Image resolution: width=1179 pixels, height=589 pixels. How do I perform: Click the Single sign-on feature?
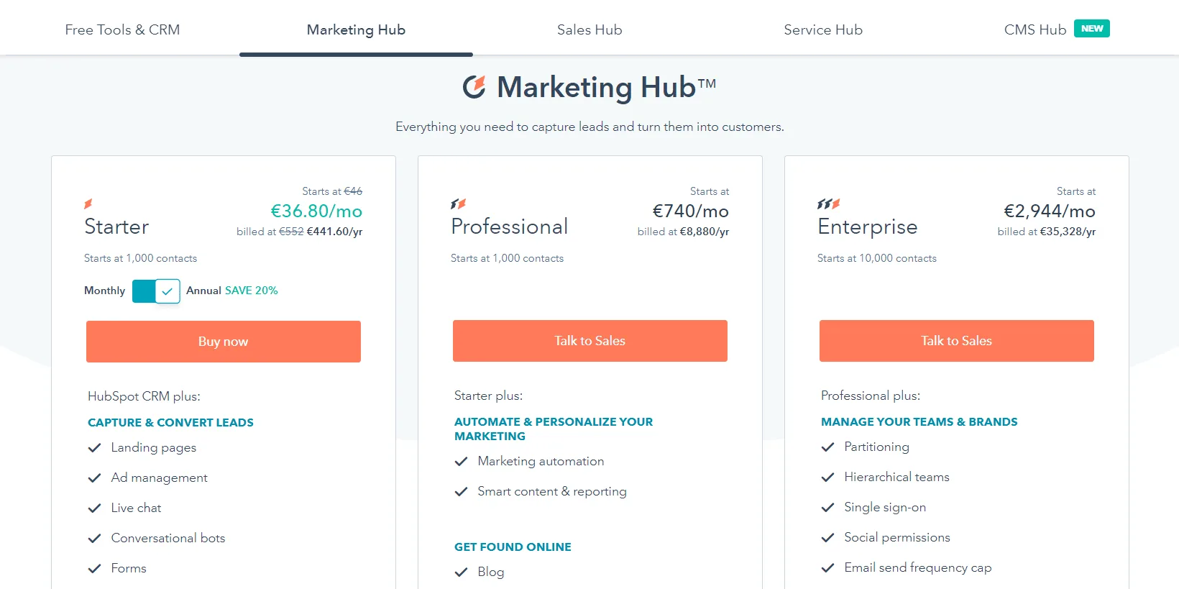886,507
